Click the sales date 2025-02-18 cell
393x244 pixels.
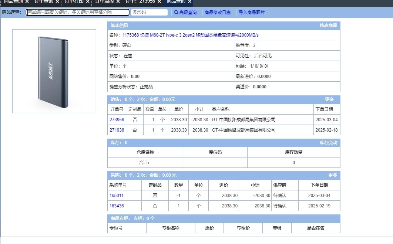point(327,130)
